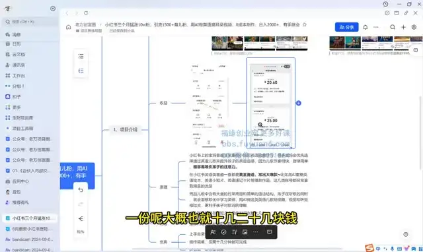
Task: Click the left arrow collapse icon
Action: point(81,218)
